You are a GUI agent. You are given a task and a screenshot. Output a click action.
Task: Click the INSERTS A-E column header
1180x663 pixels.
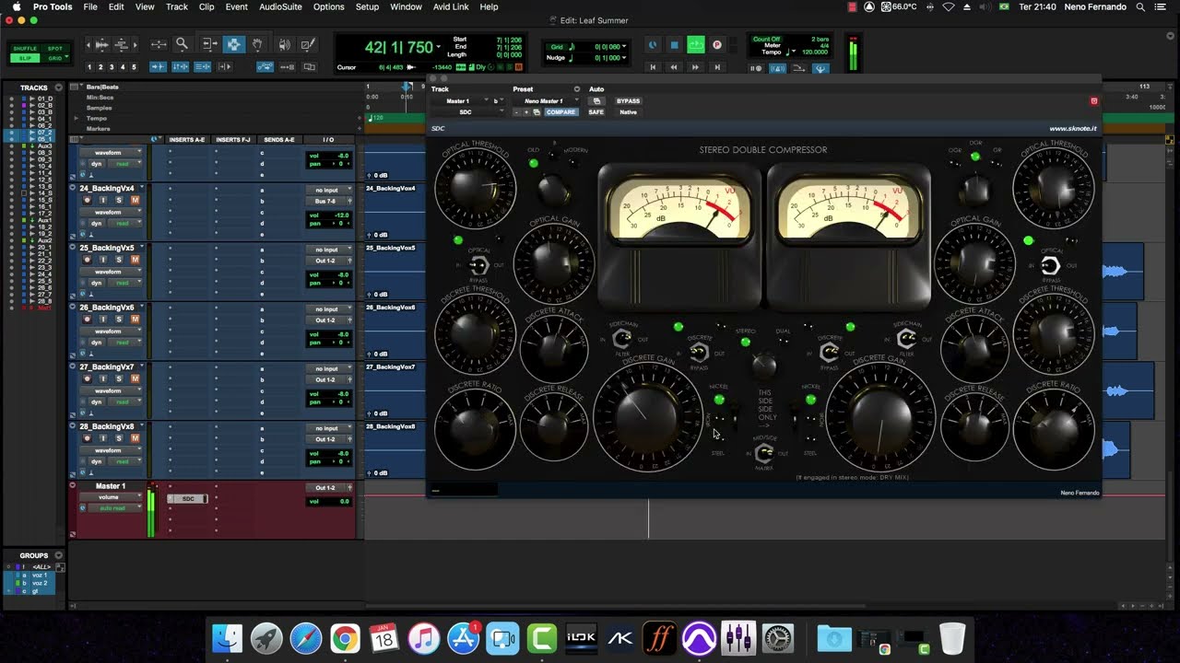coord(187,140)
